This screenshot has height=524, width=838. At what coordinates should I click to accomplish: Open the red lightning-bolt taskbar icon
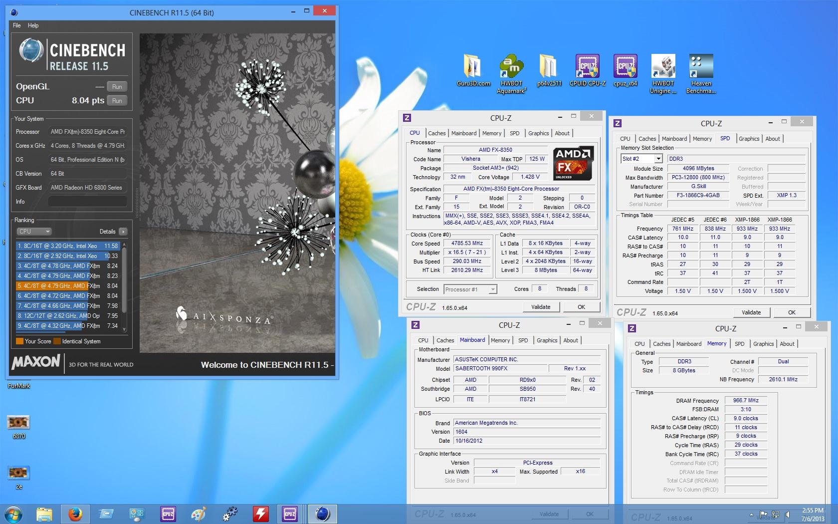(x=260, y=514)
